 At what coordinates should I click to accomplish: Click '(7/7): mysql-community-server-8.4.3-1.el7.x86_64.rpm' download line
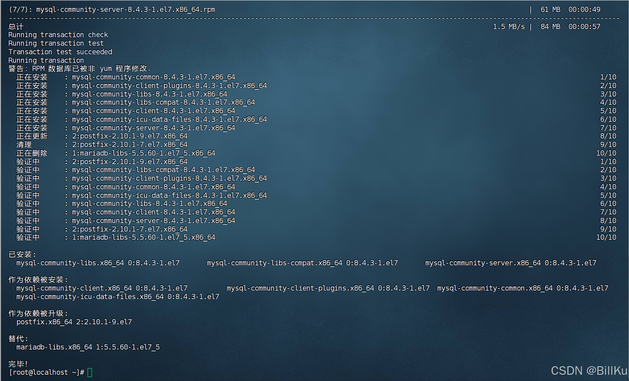click(112, 10)
